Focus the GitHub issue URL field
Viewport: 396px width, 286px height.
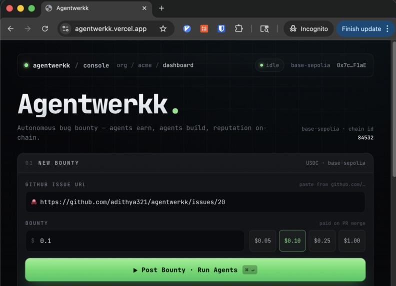(x=195, y=202)
